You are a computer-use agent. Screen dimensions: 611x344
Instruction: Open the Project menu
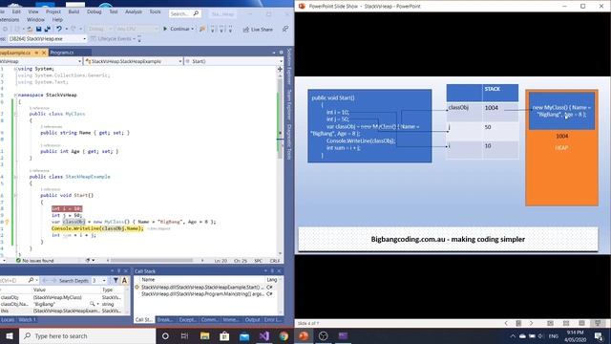click(x=53, y=11)
